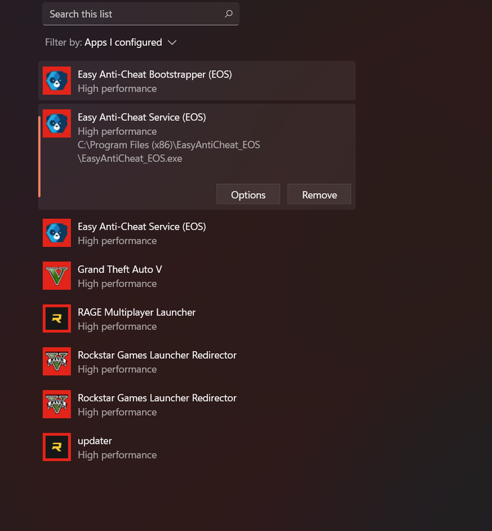Focus the 'Search this list' field
Viewport: 492px width, 531px height.
pos(141,14)
